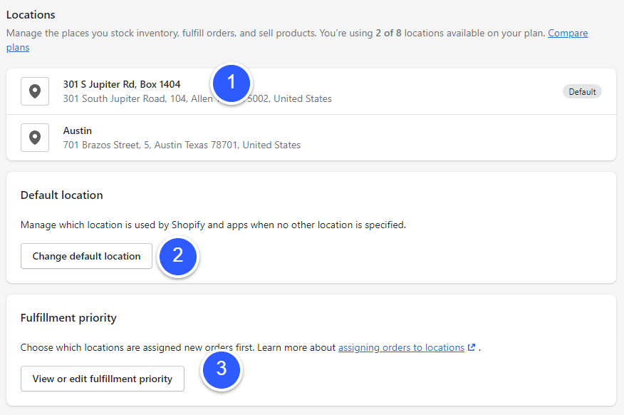Click the blue marker numbered 3
Viewport: 624px width, 415px height.
pos(222,370)
